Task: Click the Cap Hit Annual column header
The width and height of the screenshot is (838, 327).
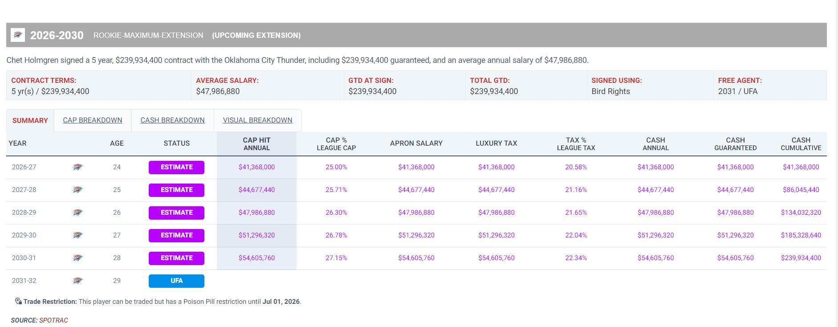Action: tap(256, 144)
